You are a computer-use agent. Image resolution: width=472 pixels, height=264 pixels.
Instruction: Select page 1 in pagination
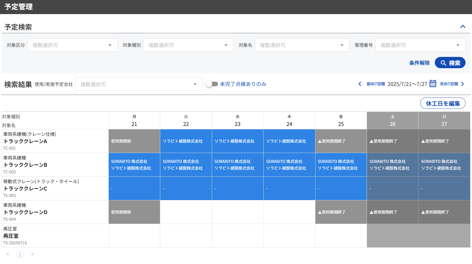20,255
